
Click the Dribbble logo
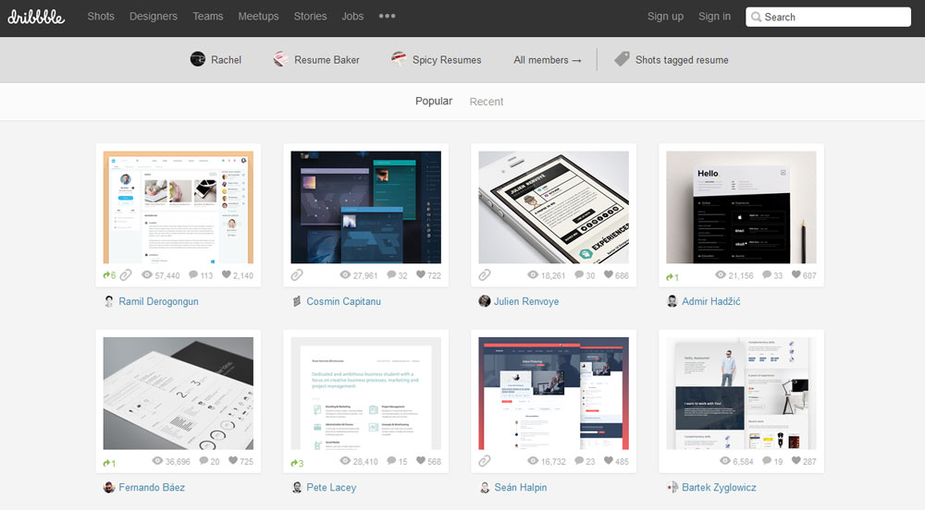click(x=36, y=17)
